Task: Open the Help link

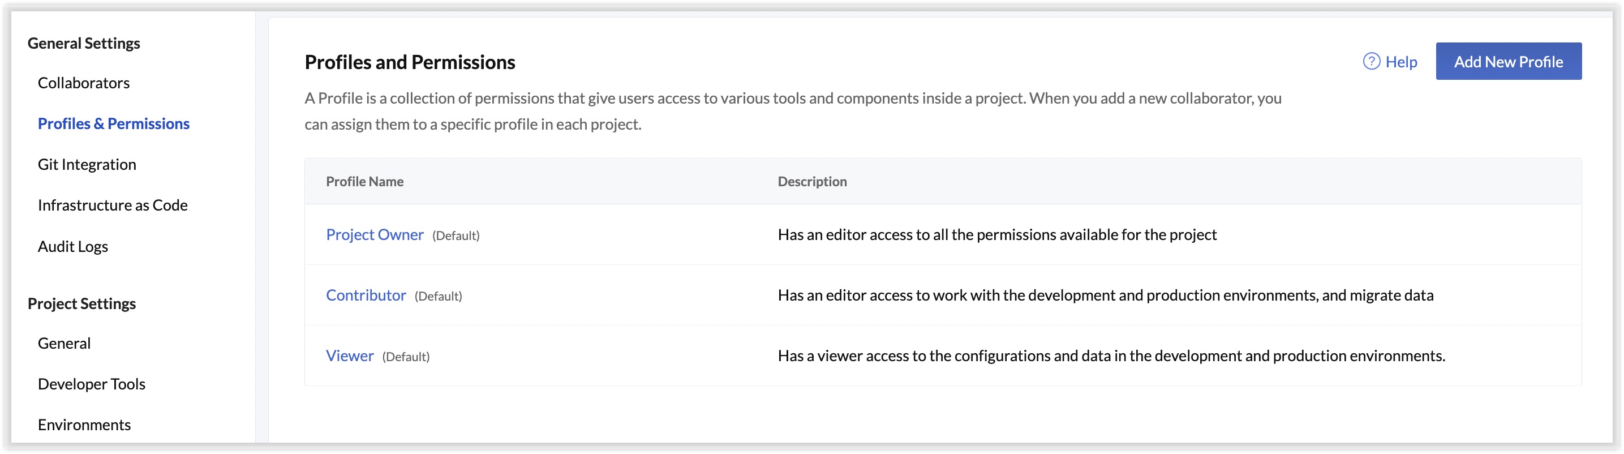Action: click(x=1401, y=62)
